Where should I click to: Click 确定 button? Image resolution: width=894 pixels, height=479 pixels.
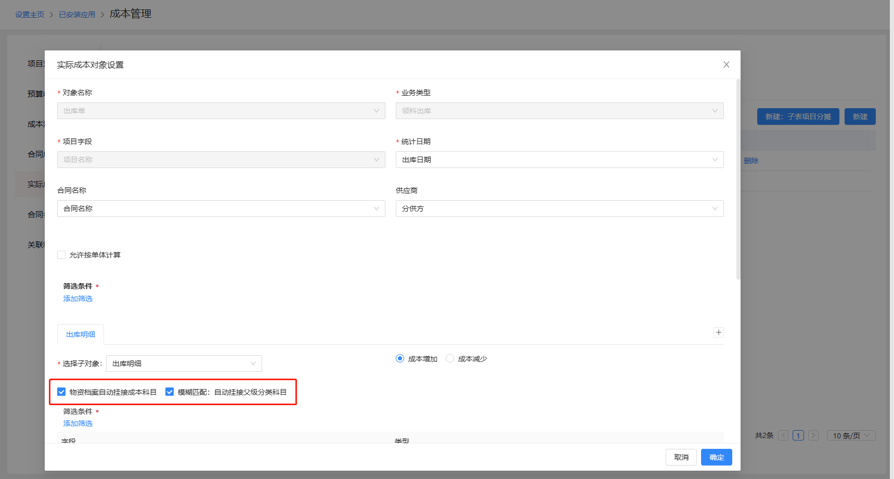pyautogui.click(x=717, y=457)
